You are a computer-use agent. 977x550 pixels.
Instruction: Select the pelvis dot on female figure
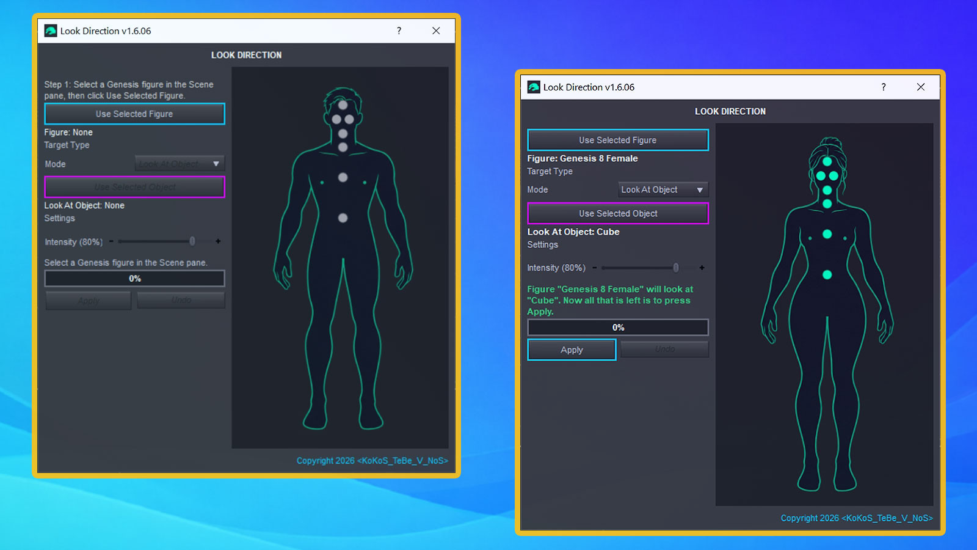[827, 275]
